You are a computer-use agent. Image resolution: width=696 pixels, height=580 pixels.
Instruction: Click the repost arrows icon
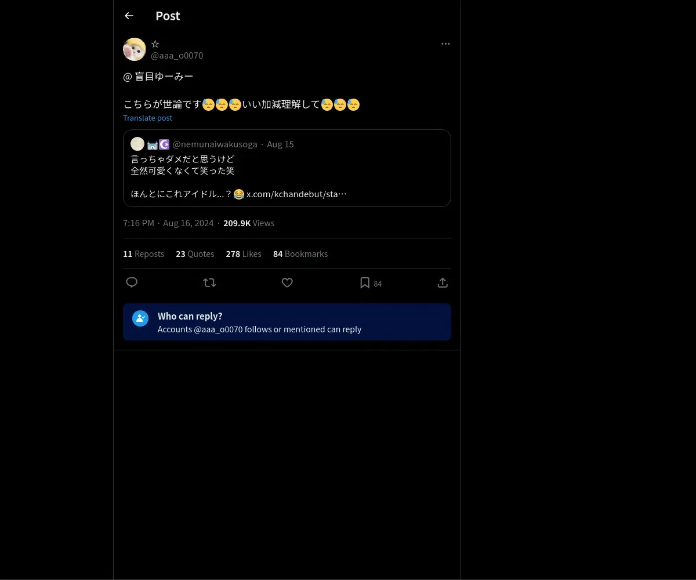(x=209, y=282)
